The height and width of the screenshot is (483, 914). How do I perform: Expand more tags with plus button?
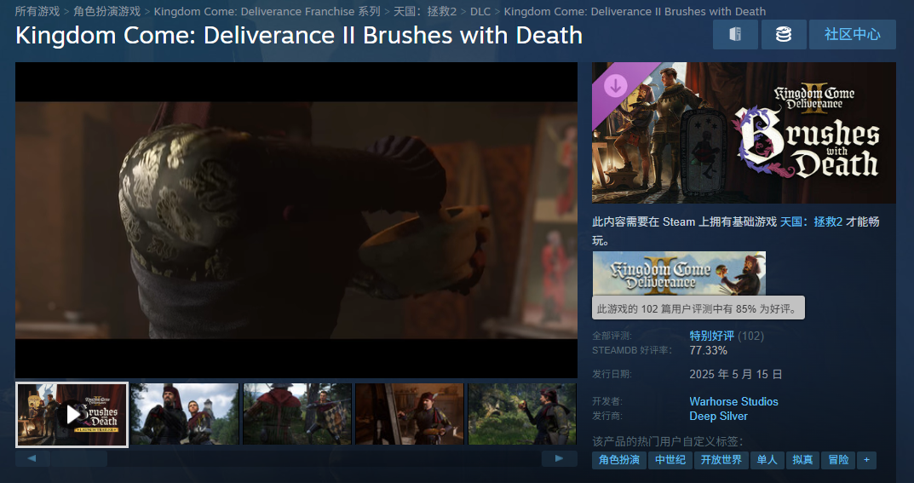click(866, 460)
